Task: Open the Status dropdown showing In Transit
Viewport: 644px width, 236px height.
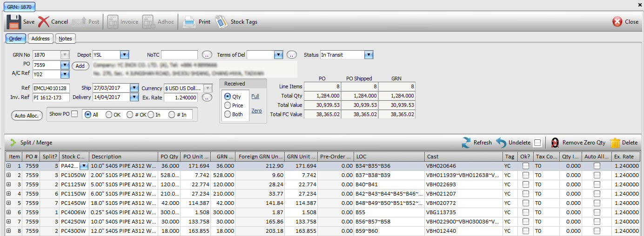Action: tap(369, 55)
